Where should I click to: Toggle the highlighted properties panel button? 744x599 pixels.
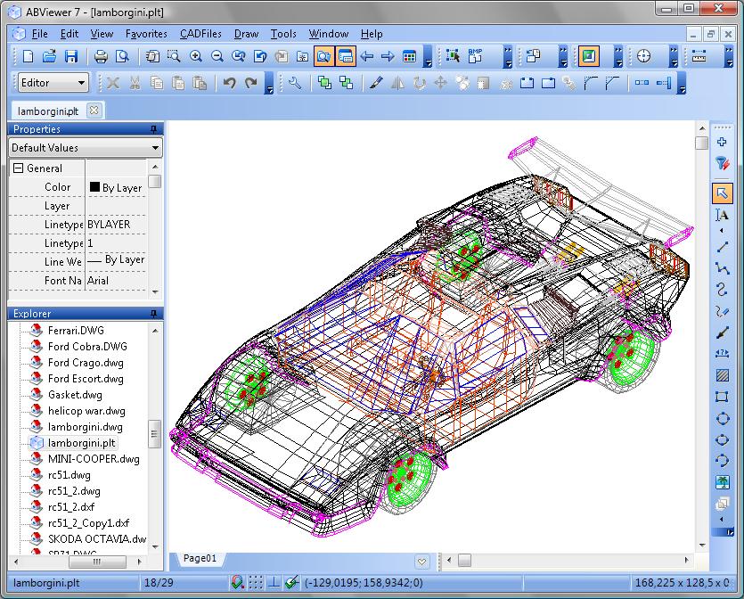(x=346, y=56)
